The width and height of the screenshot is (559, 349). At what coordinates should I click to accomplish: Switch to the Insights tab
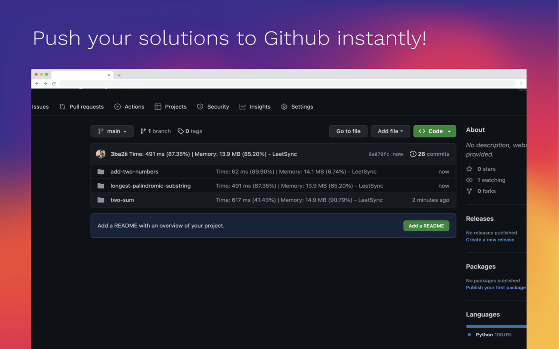255,106
